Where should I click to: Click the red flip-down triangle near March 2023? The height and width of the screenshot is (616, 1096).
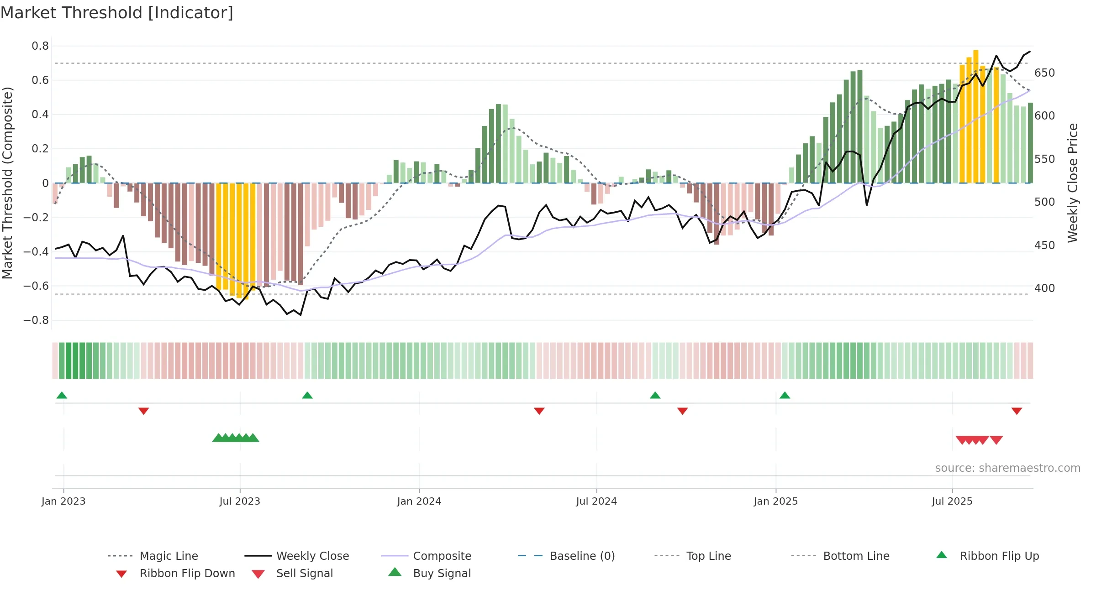[x=143, y=411]
